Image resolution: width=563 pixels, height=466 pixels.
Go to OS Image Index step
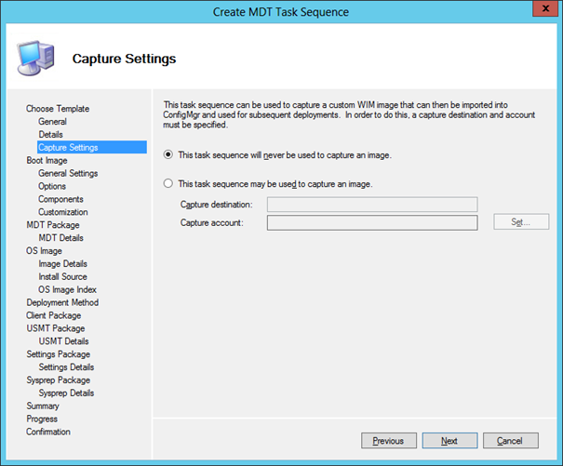(x=67, y=289)
